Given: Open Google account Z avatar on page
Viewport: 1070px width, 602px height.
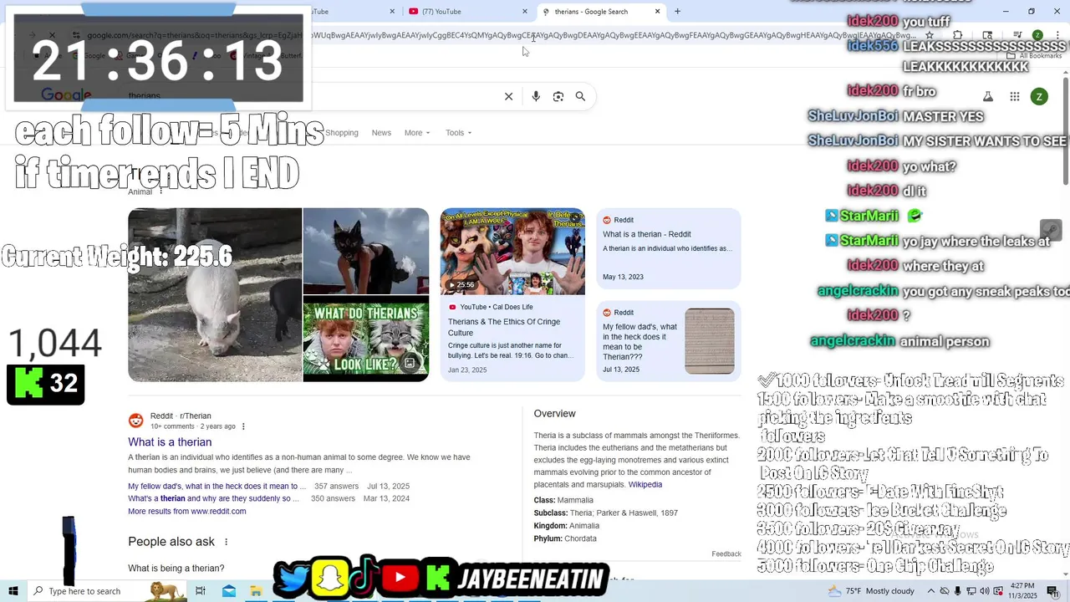Looking at the screenshot, I should [x=1039, y=96].
